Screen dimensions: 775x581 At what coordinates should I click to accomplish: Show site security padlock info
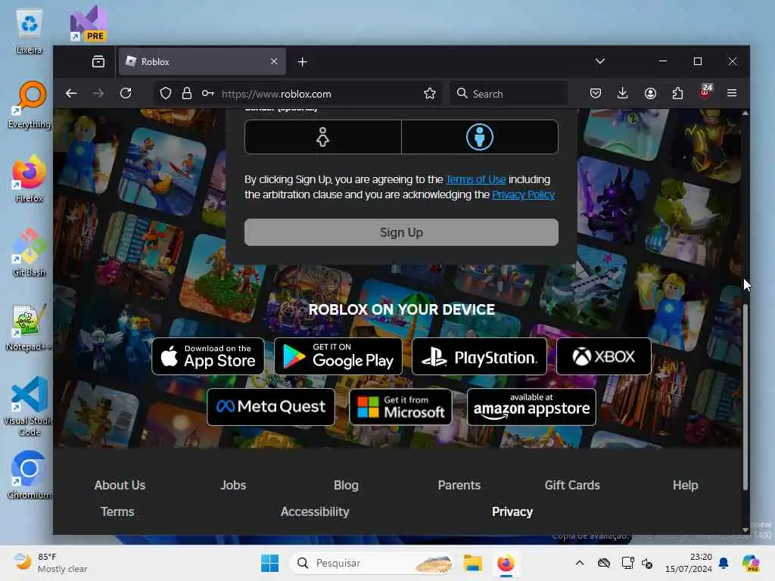187,93
